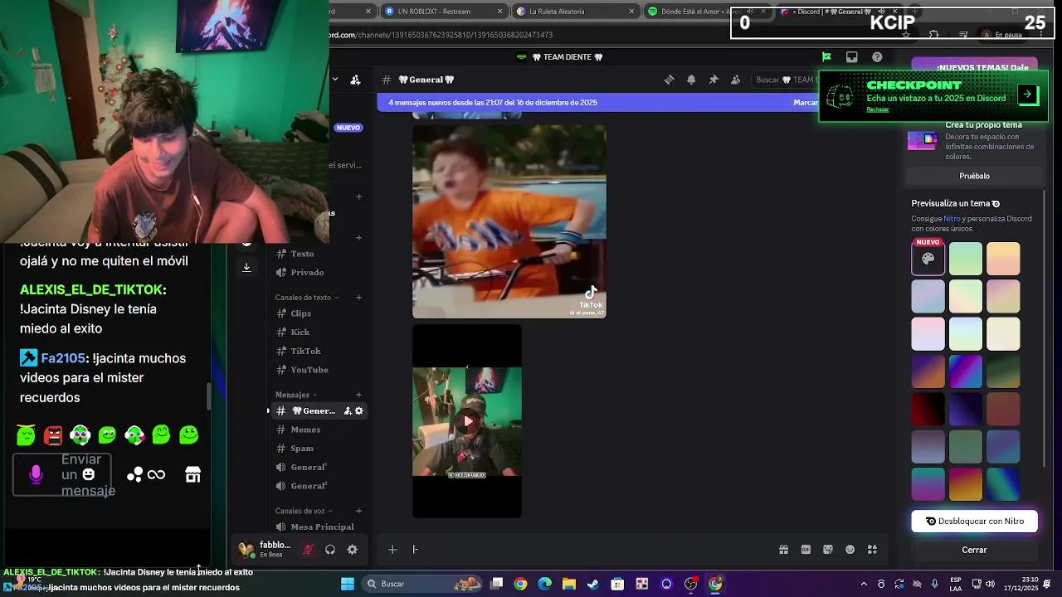Screen dimensions: 1062x597
Task: Click Enviar un mensaje chat input
Action: (62, 475)
